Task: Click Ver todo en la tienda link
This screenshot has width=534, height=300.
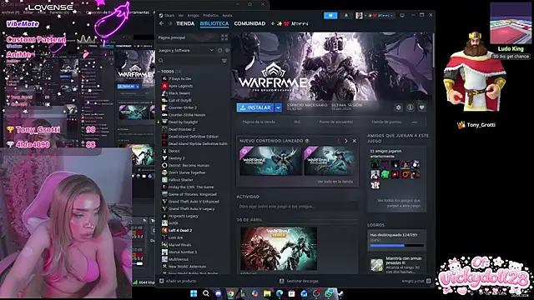Action: coord(335,182)
